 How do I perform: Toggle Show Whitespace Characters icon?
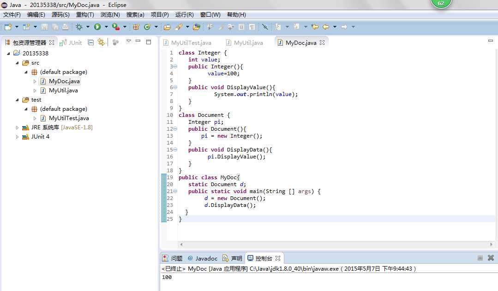pos(252,27)
